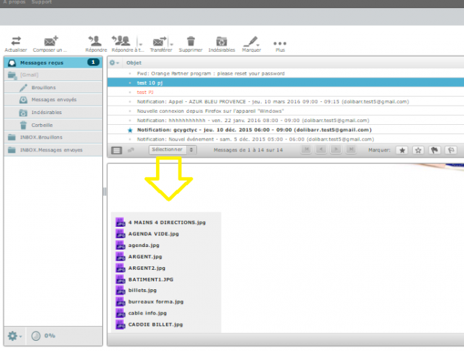Open the Sélectionner dropdown
Screen dimensions: 464x351
click(x=173, y=150)
